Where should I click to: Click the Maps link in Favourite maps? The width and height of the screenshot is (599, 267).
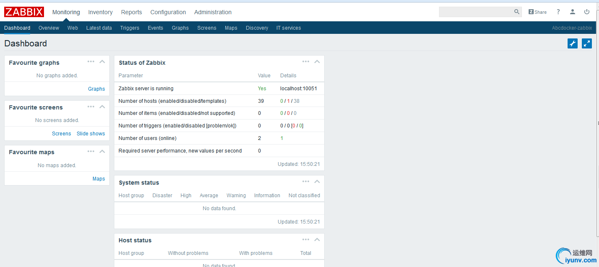pos(99,179)
